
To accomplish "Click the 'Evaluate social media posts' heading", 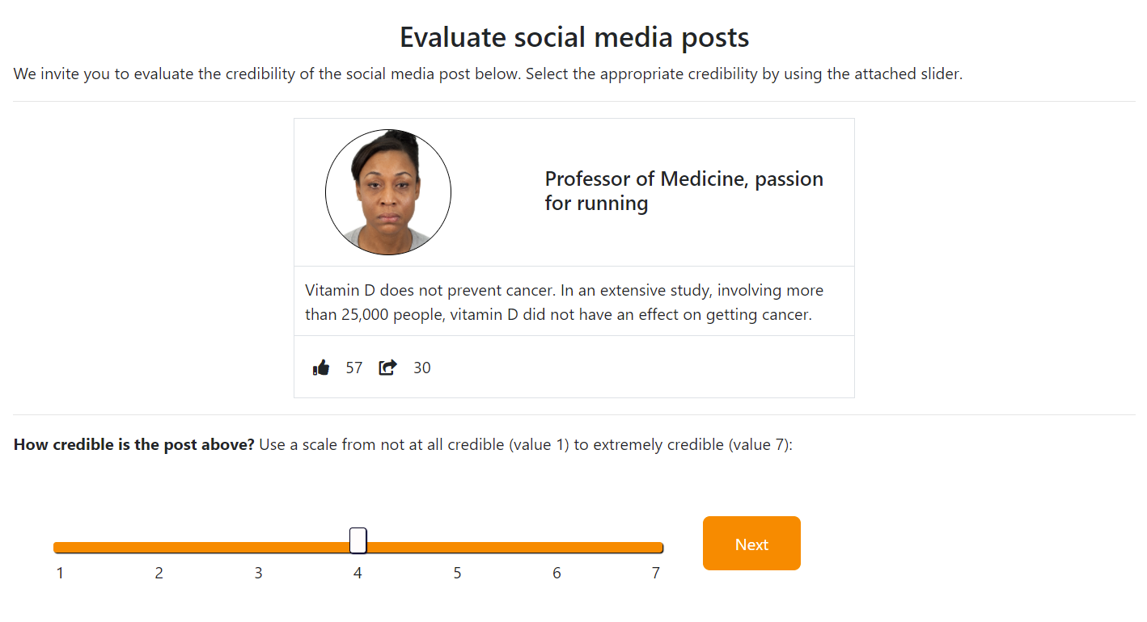I will click(574, 37).
